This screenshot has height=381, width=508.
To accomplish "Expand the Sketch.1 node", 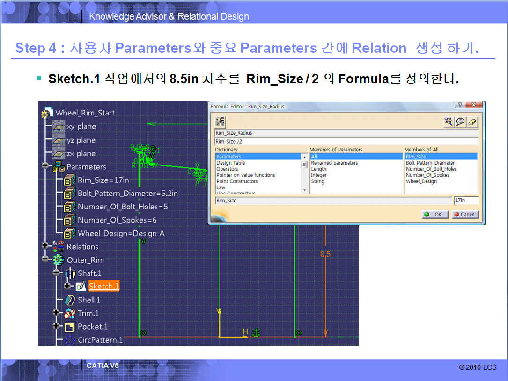I will (x=67, y=286).
